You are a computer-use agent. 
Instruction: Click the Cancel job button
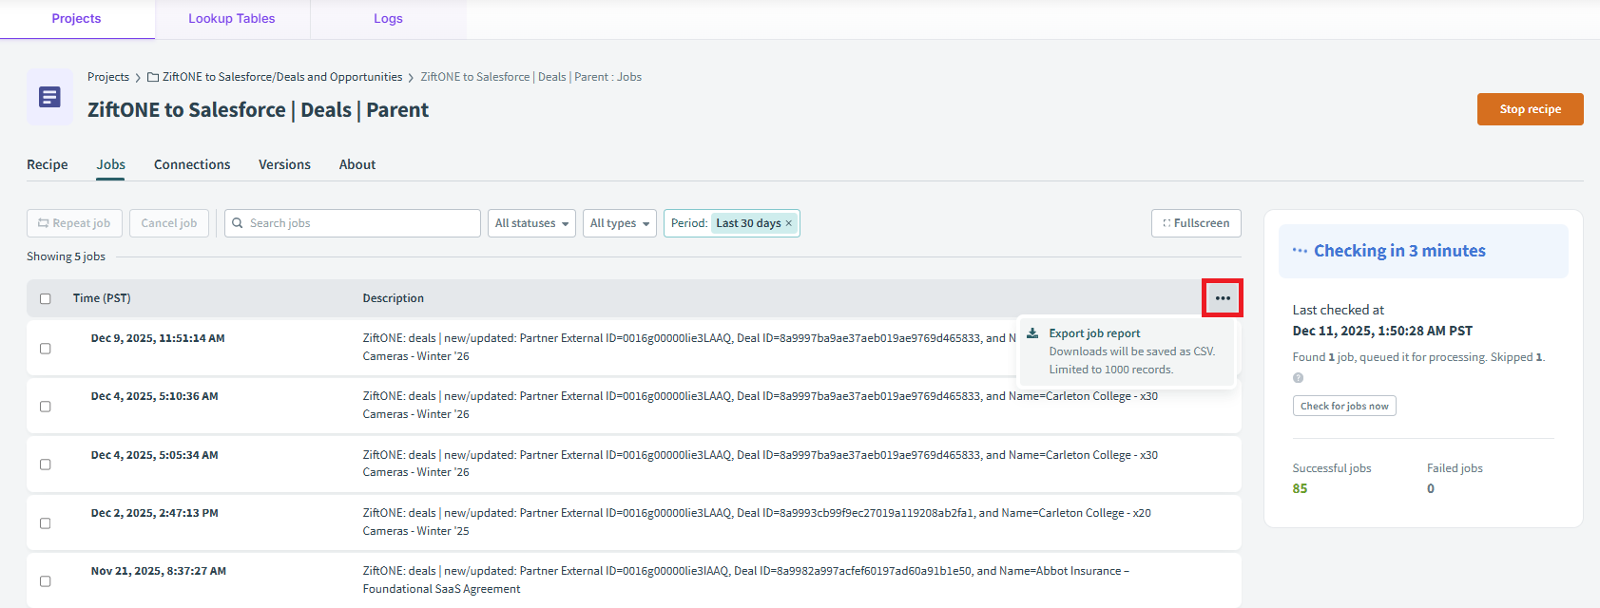click(x=169, y=223)
